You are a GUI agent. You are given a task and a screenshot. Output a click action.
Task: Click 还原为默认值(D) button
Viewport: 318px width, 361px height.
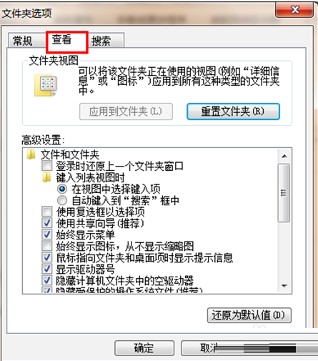[249, 315]
